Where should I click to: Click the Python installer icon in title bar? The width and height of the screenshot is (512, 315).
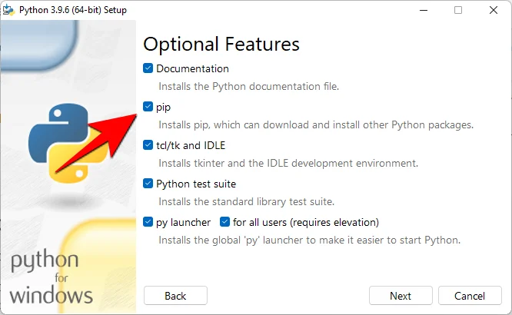(x=8, y=10)
